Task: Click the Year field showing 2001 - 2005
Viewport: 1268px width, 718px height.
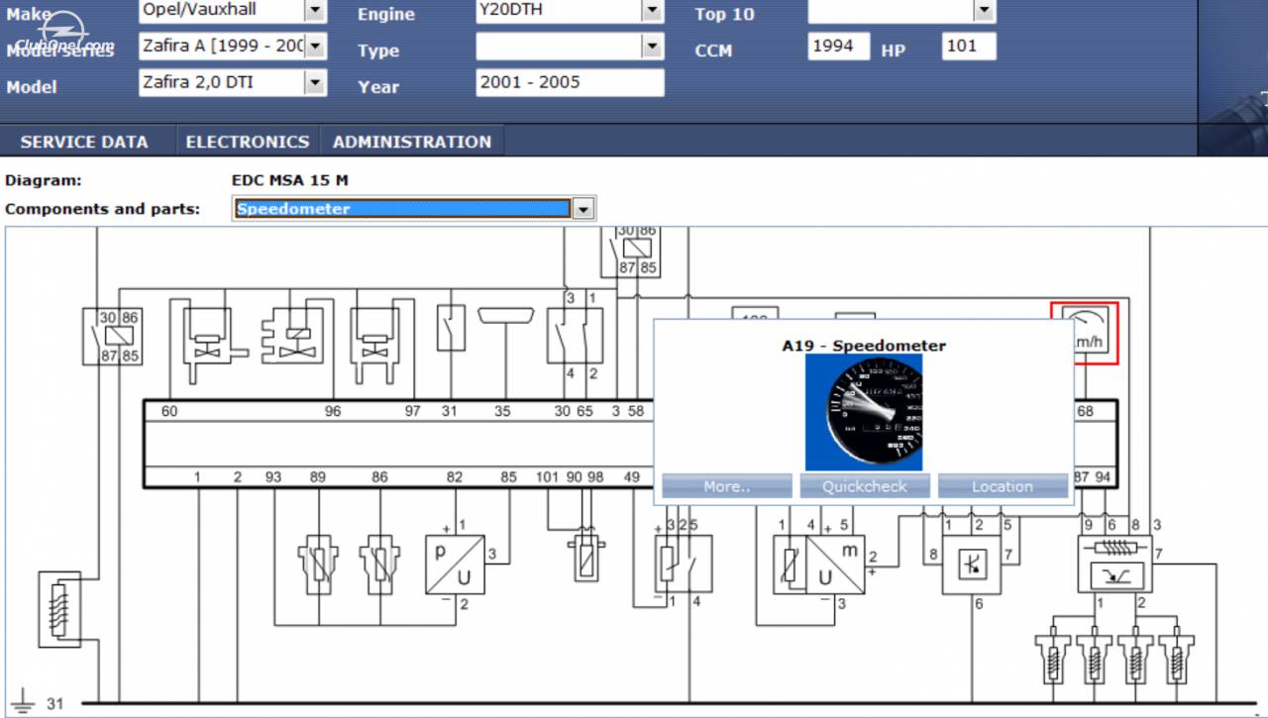Action: coord(570,82)
